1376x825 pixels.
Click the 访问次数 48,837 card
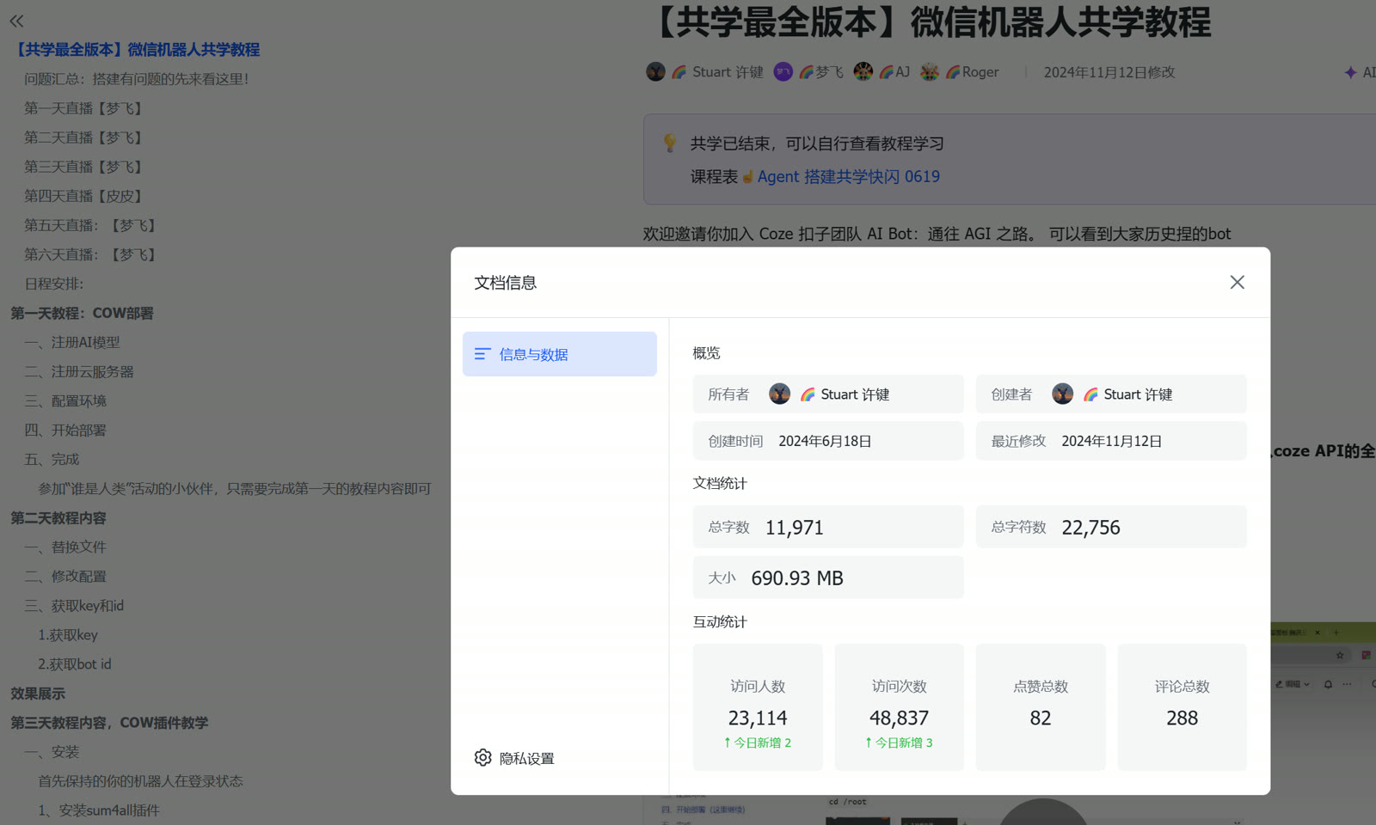(x=899, y=707)
